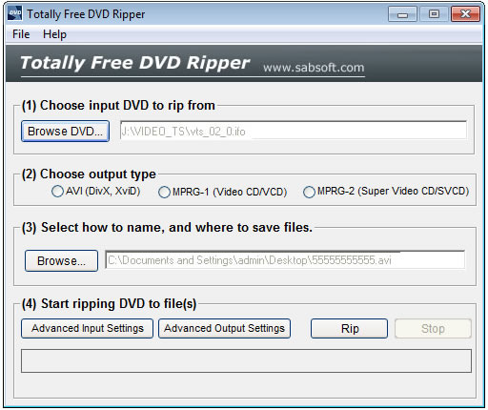Image resolution: width=488 pixels, height=410 pixels.
Task: Click the "(1) Choose input DVD to rip from" label
Action: tap(118, 105)
